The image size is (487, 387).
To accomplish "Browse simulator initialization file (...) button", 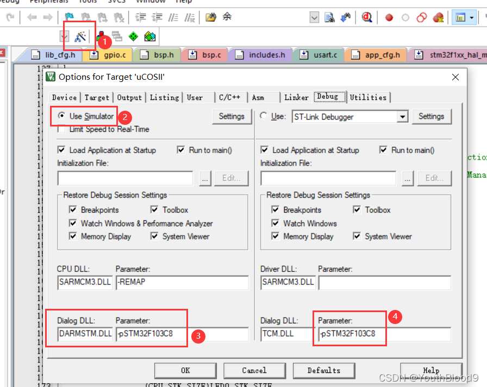I will tap(205, 179).
